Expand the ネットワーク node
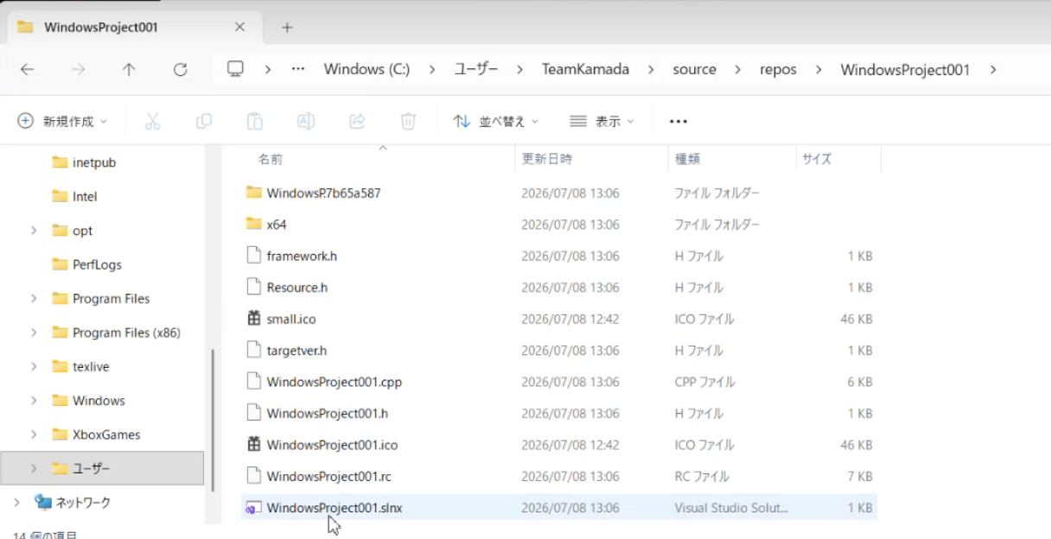Viewport: 1051px width, 539px height. click(17, 503)
